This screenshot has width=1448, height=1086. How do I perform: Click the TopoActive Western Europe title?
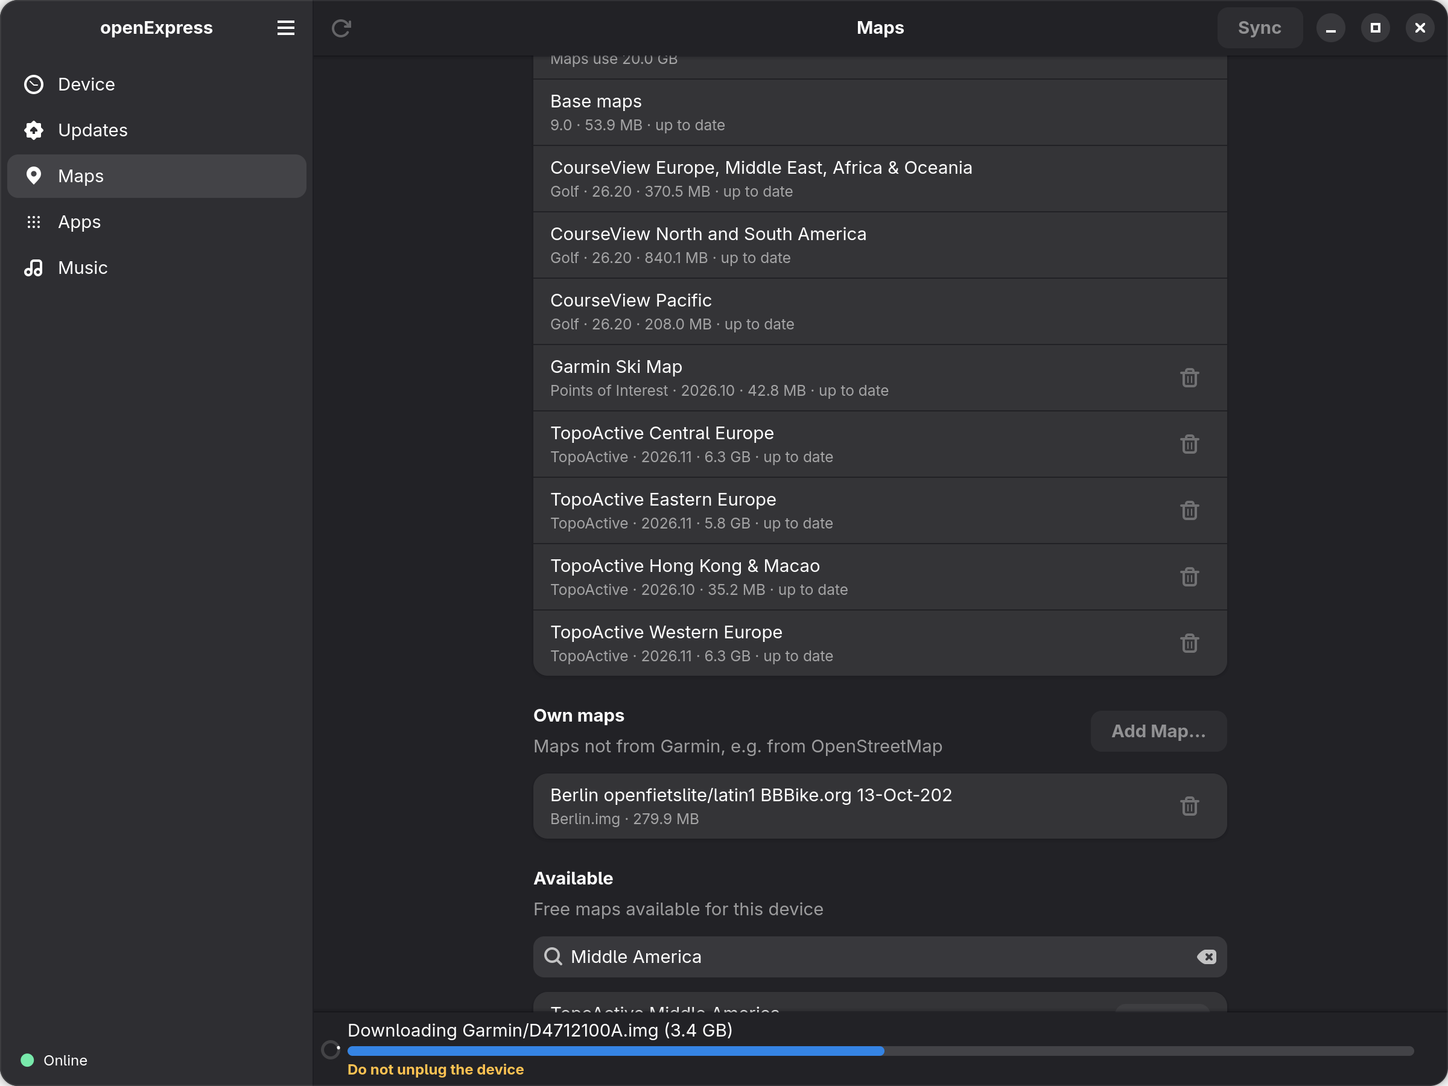click(667, 632)
